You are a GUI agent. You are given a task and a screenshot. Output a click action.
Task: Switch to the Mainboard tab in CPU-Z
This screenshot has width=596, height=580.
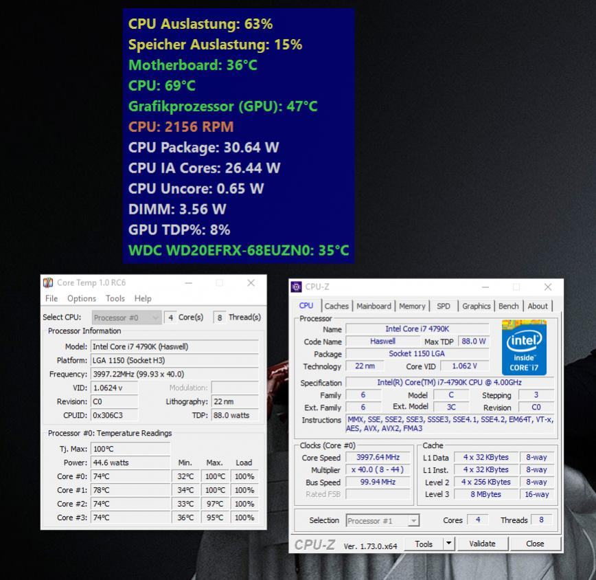click(x=374, y=306)
